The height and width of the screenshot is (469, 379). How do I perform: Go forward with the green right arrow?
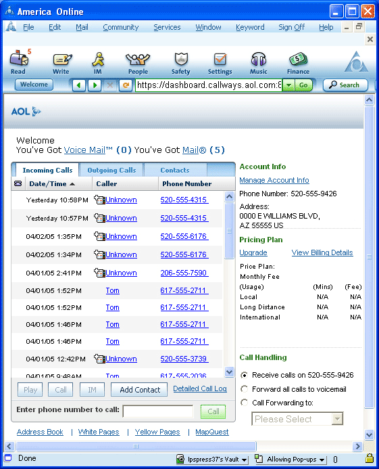click(x=95, y=85)
